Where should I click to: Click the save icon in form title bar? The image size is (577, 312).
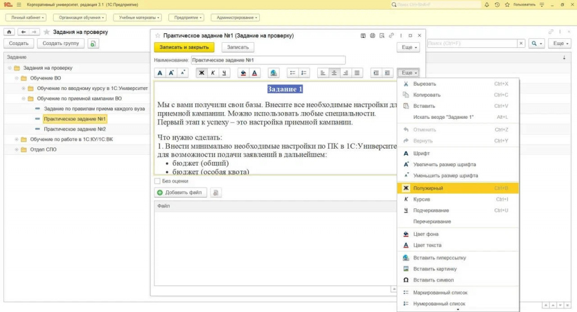click(x=363, y=35)
